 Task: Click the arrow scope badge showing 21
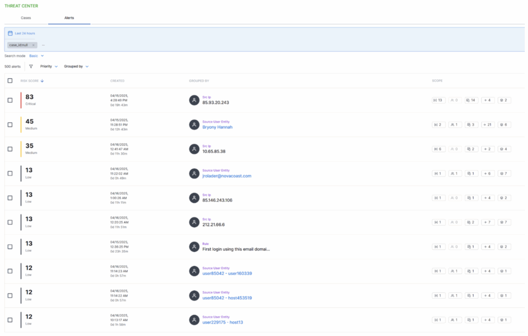(x=488, y=125)
